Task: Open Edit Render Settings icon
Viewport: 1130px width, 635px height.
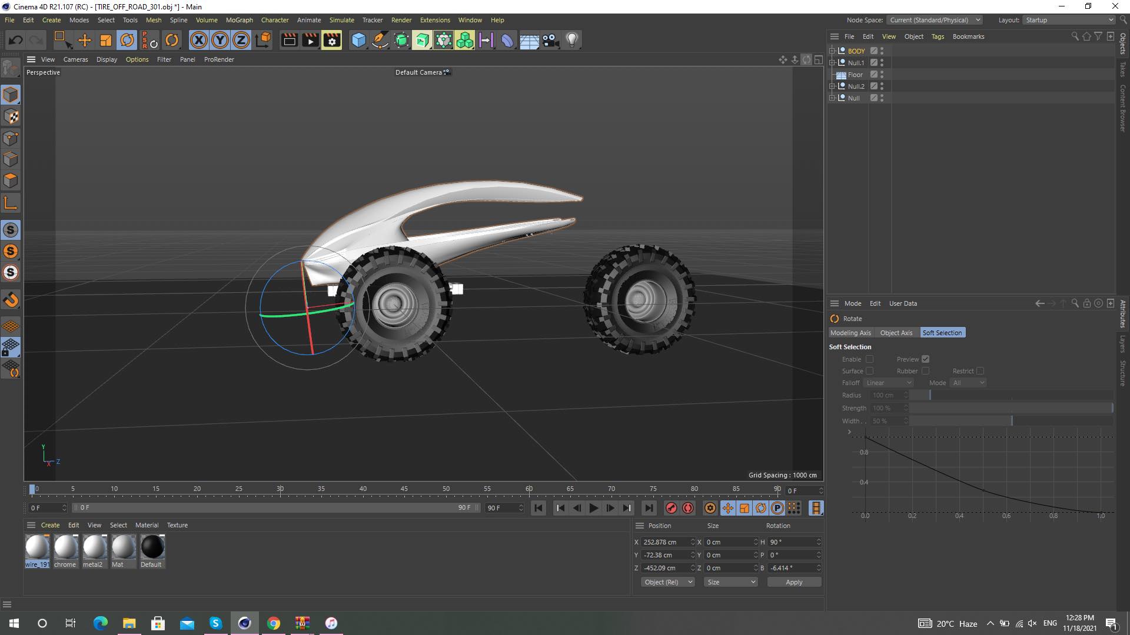Action: (x=332, y=40)
